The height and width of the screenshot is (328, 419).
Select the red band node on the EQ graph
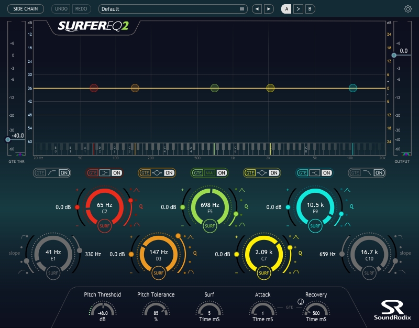(x=94, y=88)
